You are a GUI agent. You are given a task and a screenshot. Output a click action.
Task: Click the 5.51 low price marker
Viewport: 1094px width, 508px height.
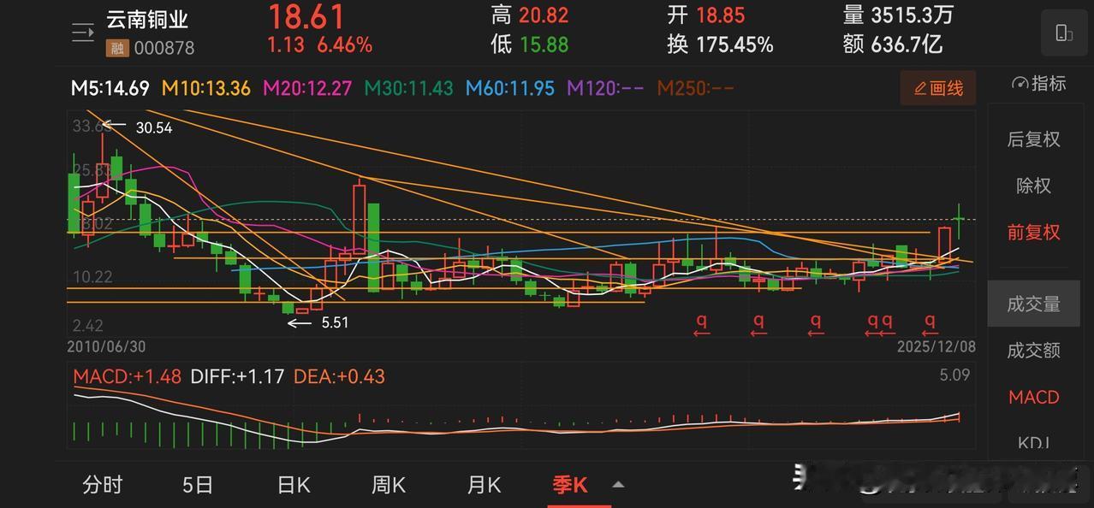(335, 322)
